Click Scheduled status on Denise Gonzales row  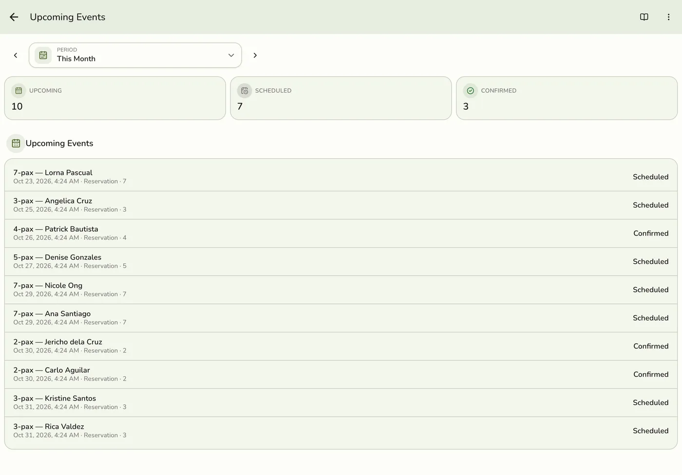coord(650,262)
